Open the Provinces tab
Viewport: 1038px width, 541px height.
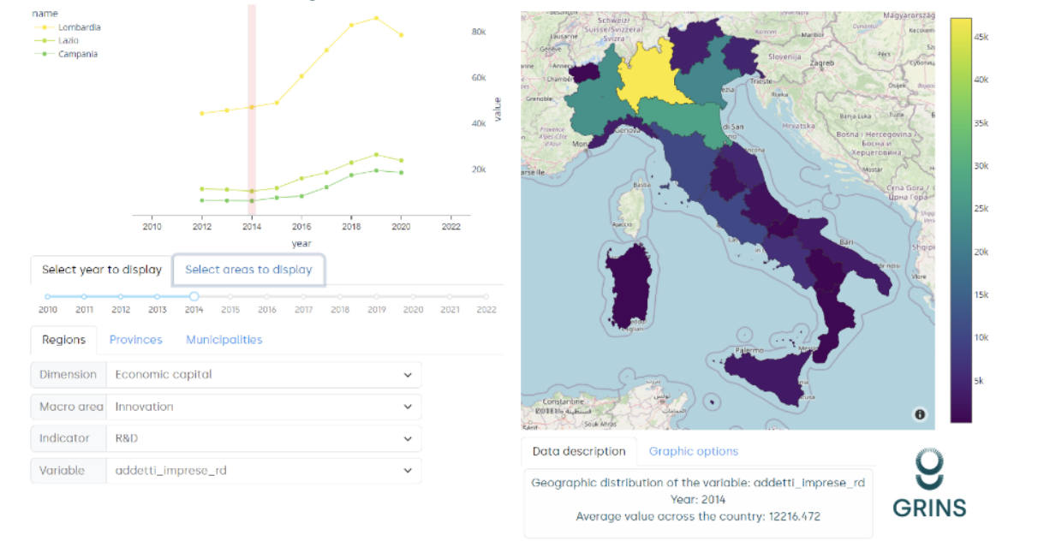tap(135, 340)
